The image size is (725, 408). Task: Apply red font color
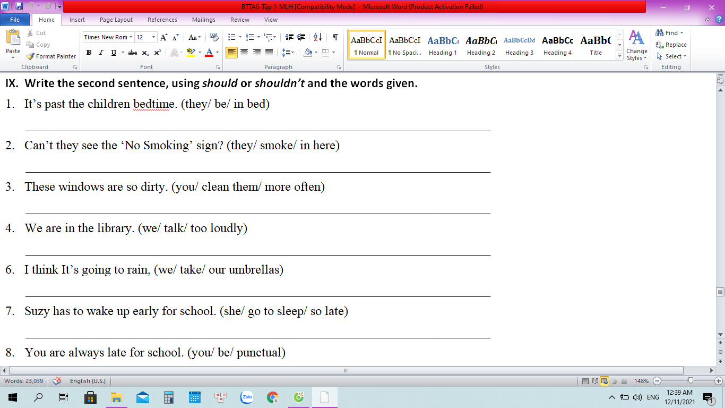click(209, 53)
